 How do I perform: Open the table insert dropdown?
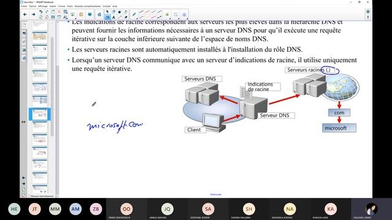66,12
